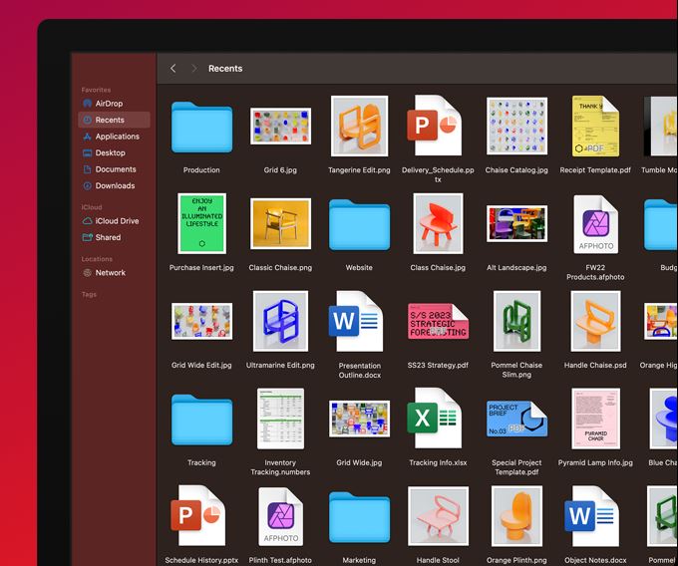Screen dimensions: 678x566
Task: Select the SS23 Strategy.pdf icon
Action: tap(438, 321)
